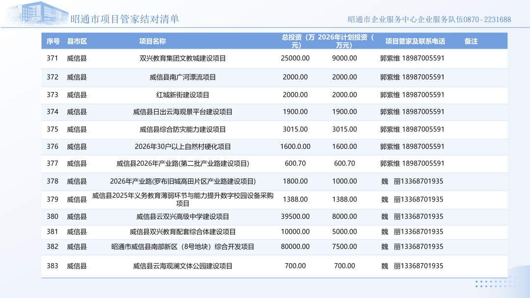
Task: Click the 罗布旧城高田片区产业路 project name
Action: click(183, 181)
